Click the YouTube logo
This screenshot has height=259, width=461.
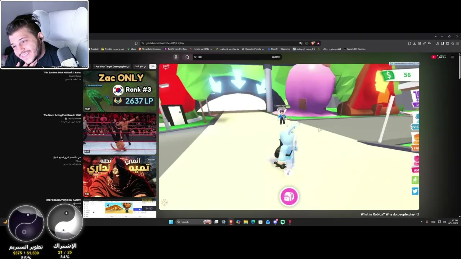(x=439, y=57)
